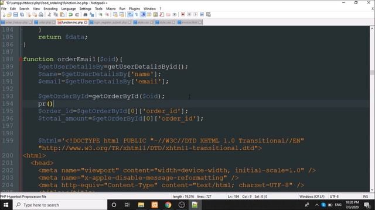Click the Windows Start button

(6, 205)
